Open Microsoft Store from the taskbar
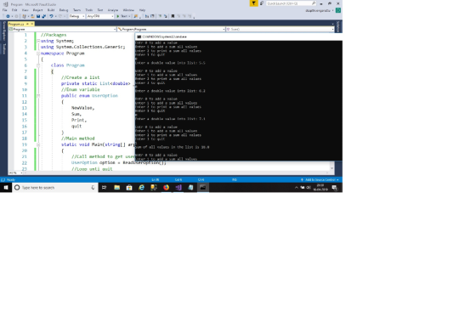 [129, 188]
